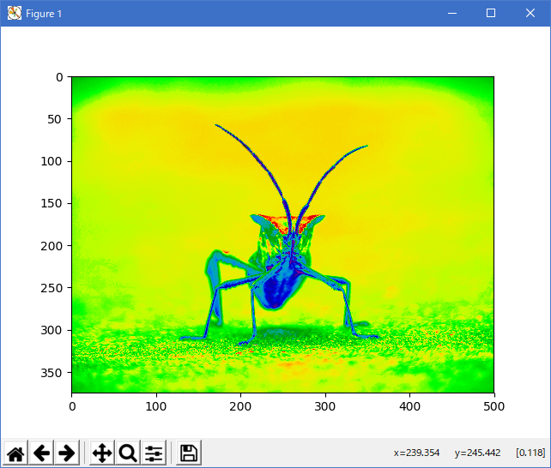Click the x-axis tick label 300
The height and width of the screenshot is (468, 551).
click(325, 406)
